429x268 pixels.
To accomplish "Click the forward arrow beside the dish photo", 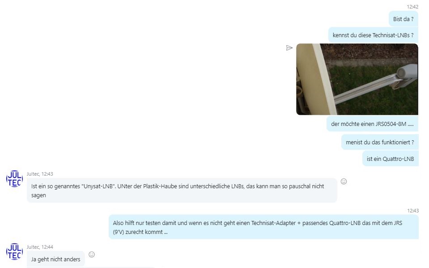I will coord(289,48).
